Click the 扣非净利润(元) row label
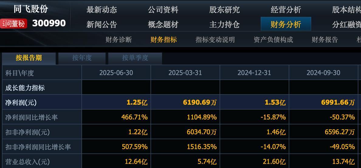 pyautogui.click(x=28, y=132)
